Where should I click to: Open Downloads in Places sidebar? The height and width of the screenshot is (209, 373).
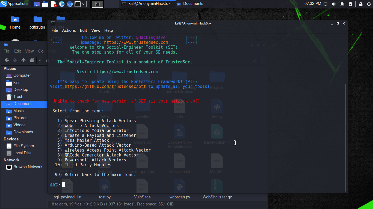click(24, 132)
